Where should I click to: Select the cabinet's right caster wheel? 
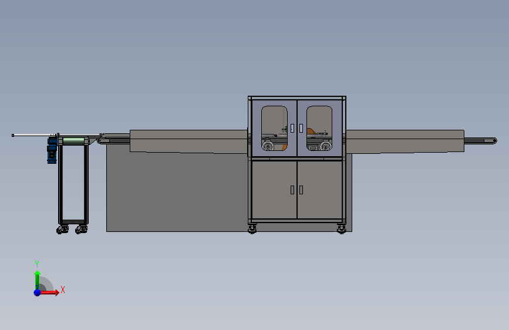[342, 229]
